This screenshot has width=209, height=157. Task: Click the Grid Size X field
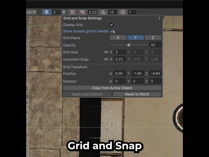point(120,52)
